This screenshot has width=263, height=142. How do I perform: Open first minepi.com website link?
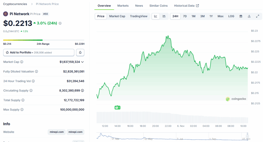point(57,132)
